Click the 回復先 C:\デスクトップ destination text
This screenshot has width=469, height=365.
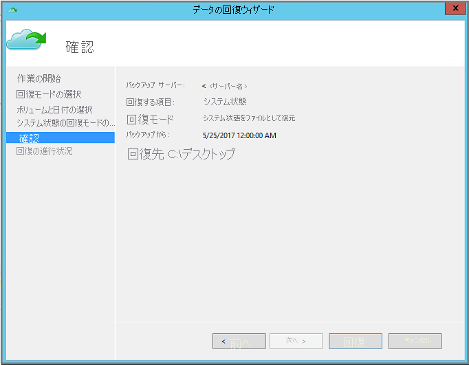(x=181, y=154)
